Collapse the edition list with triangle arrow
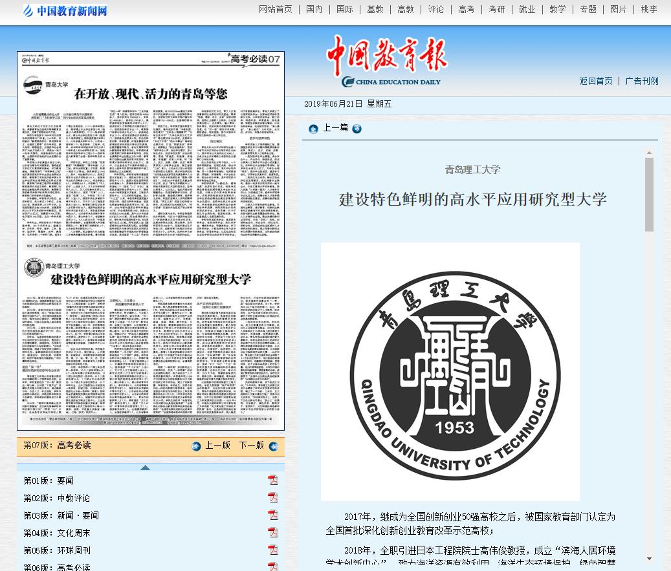Screen dimensions: 671x571 [145, 468]
